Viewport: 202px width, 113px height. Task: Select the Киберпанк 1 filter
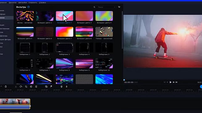click(25, 48)
